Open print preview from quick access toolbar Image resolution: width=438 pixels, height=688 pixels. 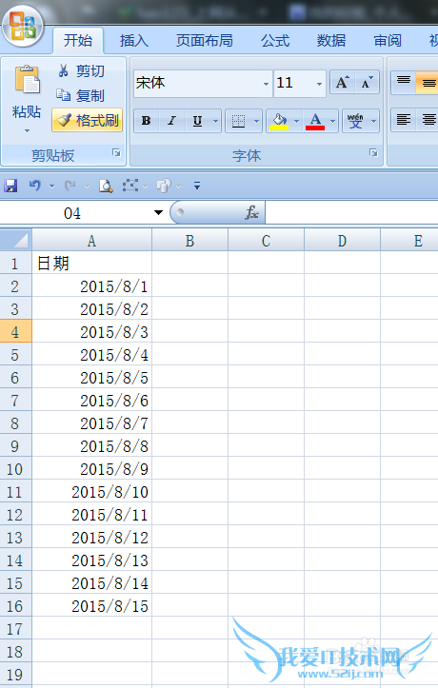[106, 186]
